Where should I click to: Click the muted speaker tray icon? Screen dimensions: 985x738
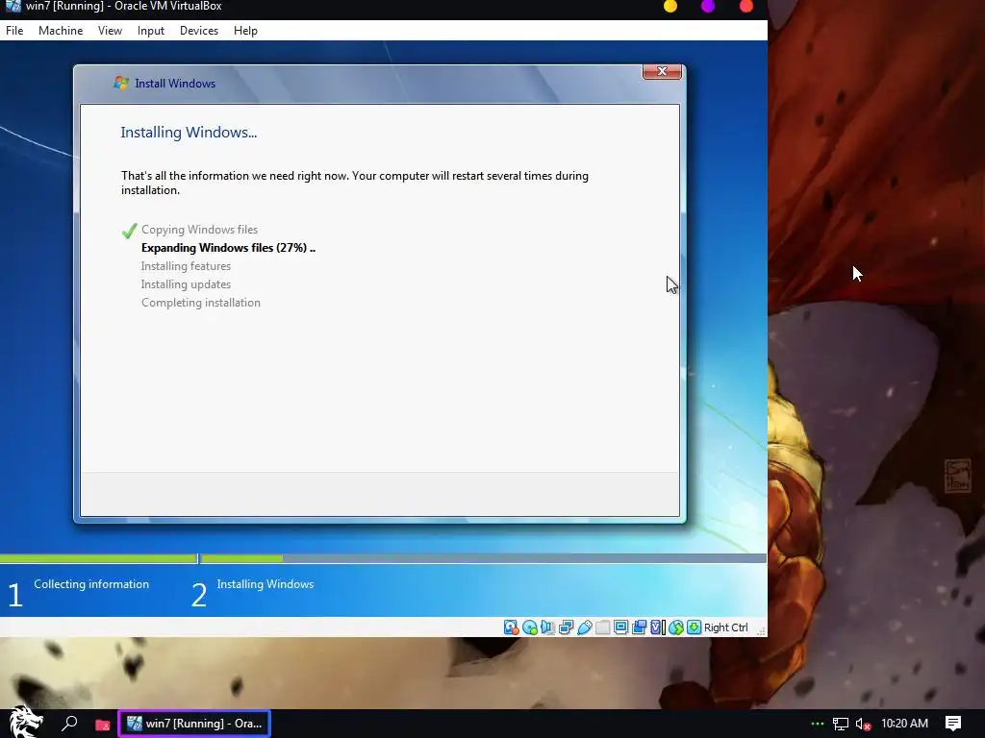(863, 724)
